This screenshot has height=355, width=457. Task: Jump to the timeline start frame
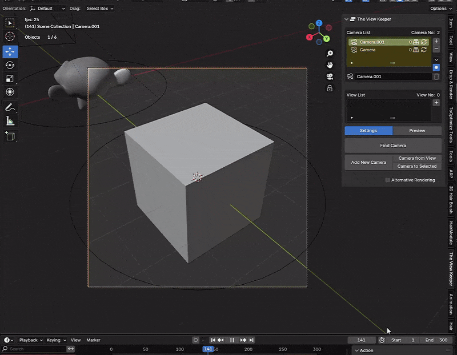coord(213,340)
